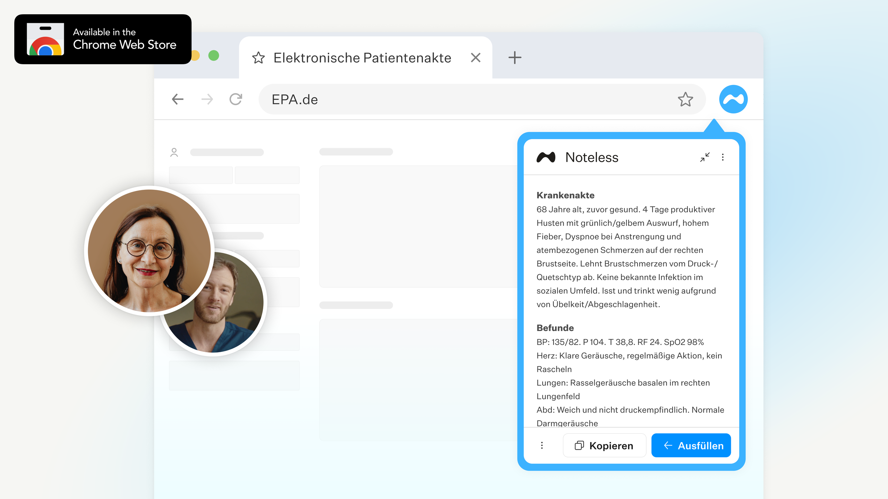Select the Elektronische Patientenakte tab
The width and height of the screenshot is (888, 499).
362,58
